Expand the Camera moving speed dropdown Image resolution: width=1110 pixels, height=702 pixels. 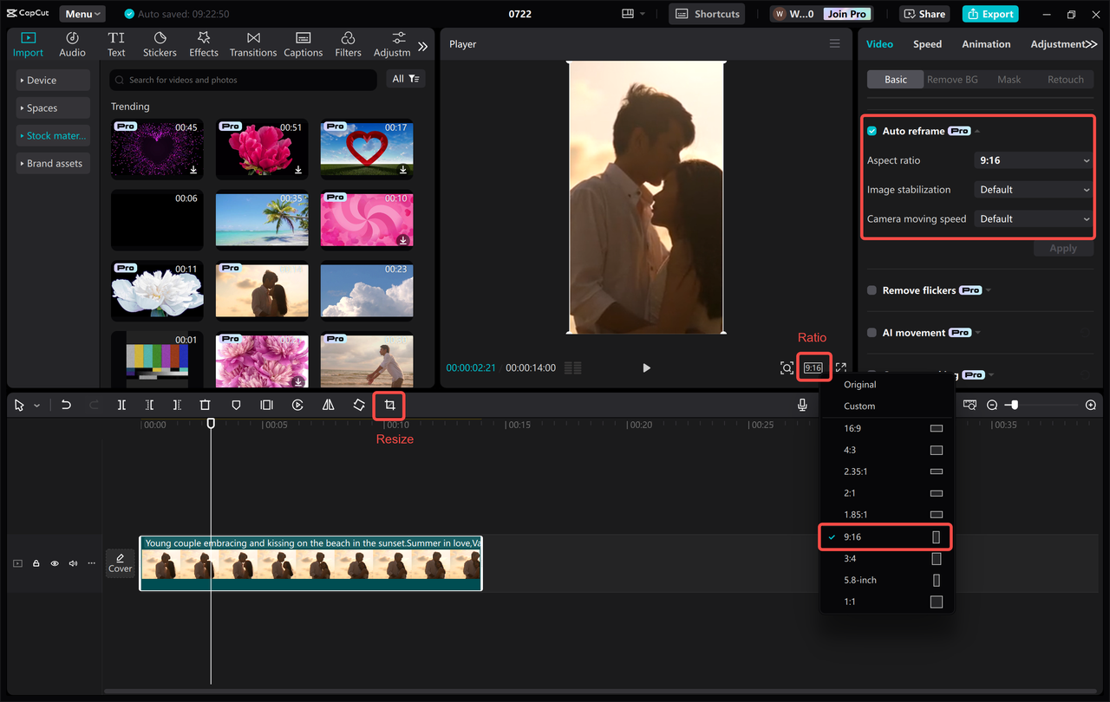tap(1032, 218)
